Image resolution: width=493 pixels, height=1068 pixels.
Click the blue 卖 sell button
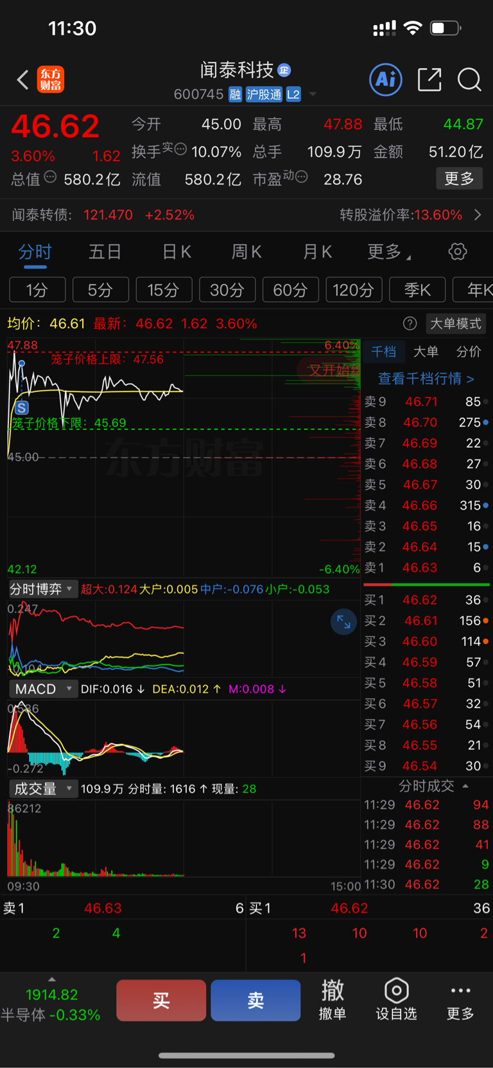click(x=255, y=1000)
